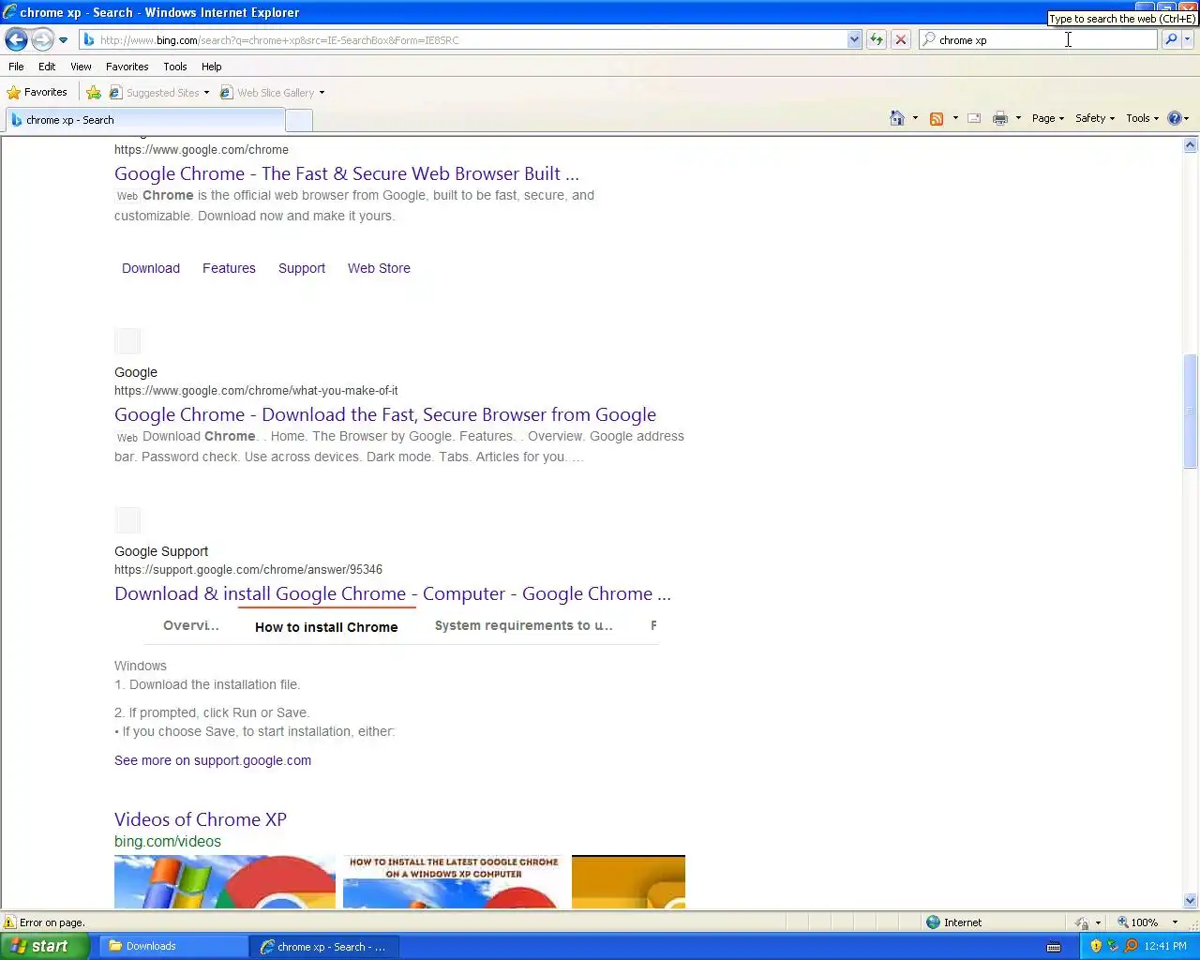The image size is (1200, 960).
Task: Open a new blank tab
Action: pos(299,120)
